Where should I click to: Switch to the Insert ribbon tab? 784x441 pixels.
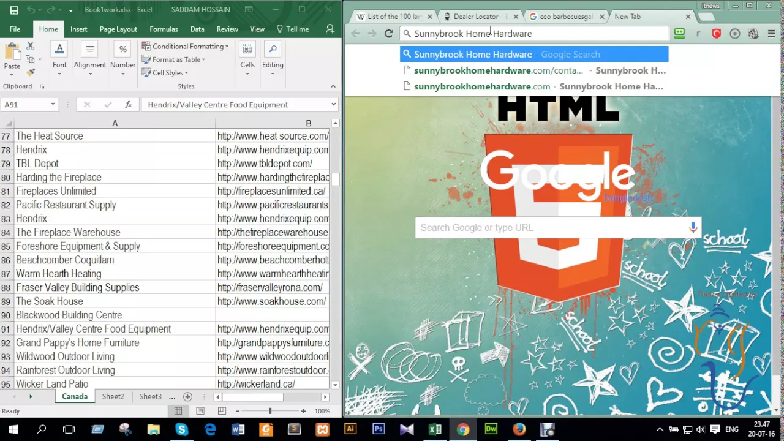(78, 29)
